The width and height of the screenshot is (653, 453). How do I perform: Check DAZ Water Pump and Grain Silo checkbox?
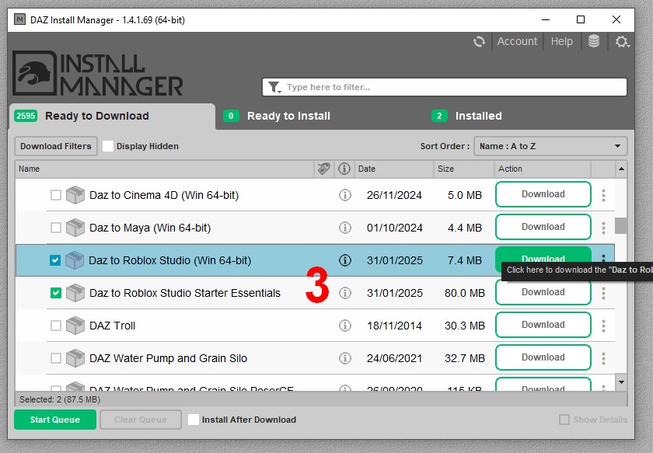55,358
